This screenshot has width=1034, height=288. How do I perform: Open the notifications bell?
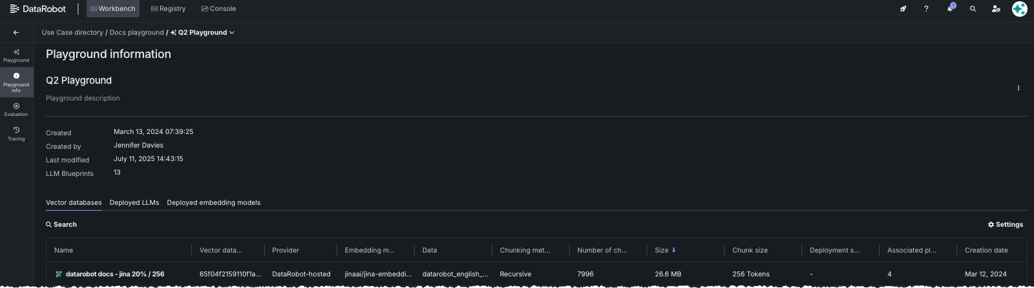[949, 9]
